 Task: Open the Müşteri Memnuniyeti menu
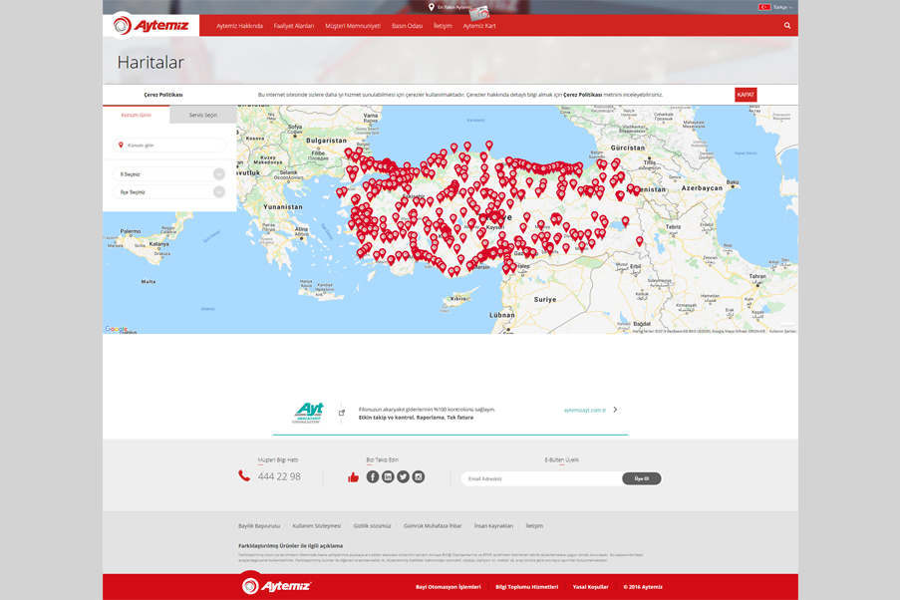coord(353,26)
